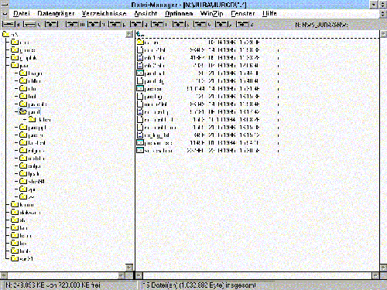The image size is (387, 290).
Task: Click the down arrow of the tree pane scrollbar
Action: 129,268
